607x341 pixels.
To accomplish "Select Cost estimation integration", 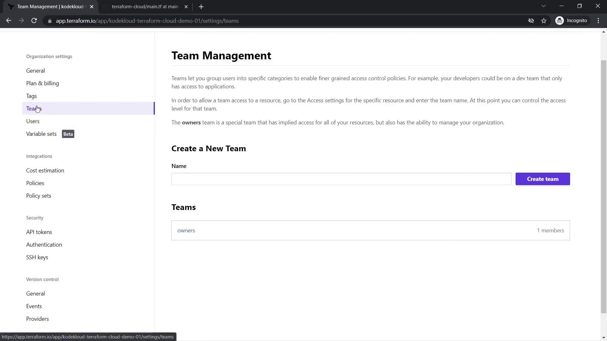I will click(45, 170).
